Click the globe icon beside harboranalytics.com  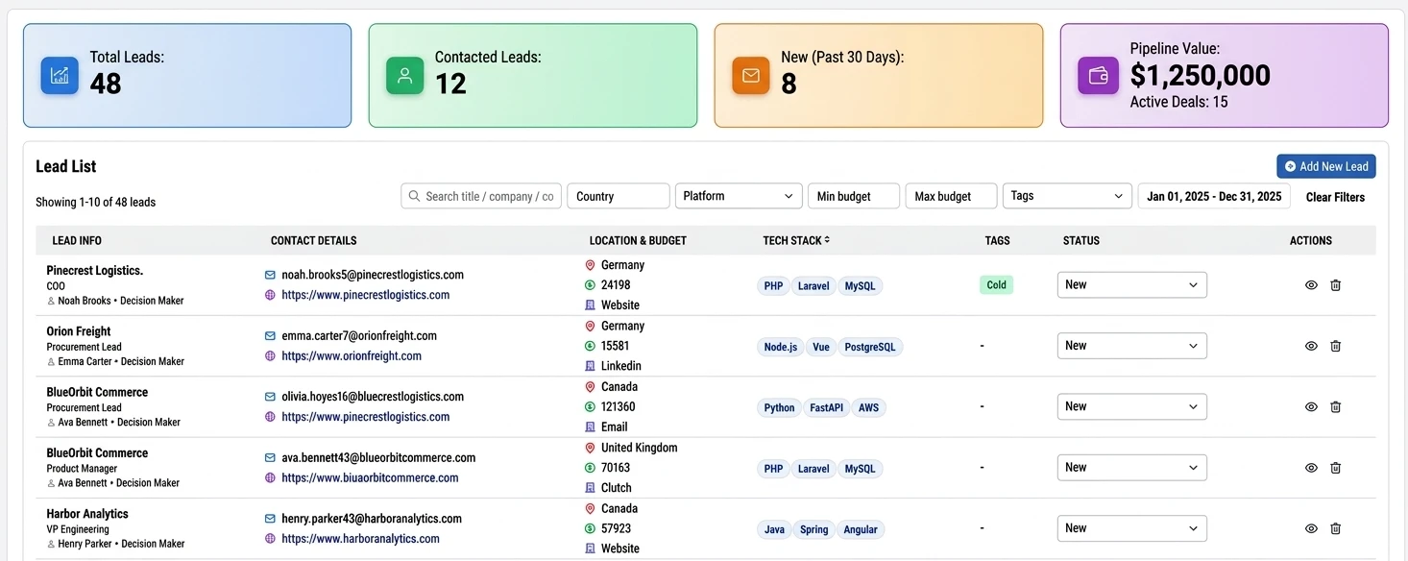(x=271, y=538)
